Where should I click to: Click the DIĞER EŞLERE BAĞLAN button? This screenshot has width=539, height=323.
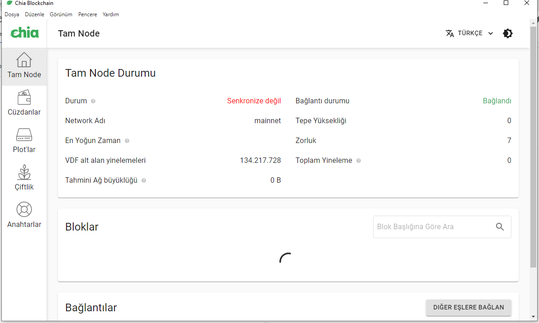pos(468,308)
